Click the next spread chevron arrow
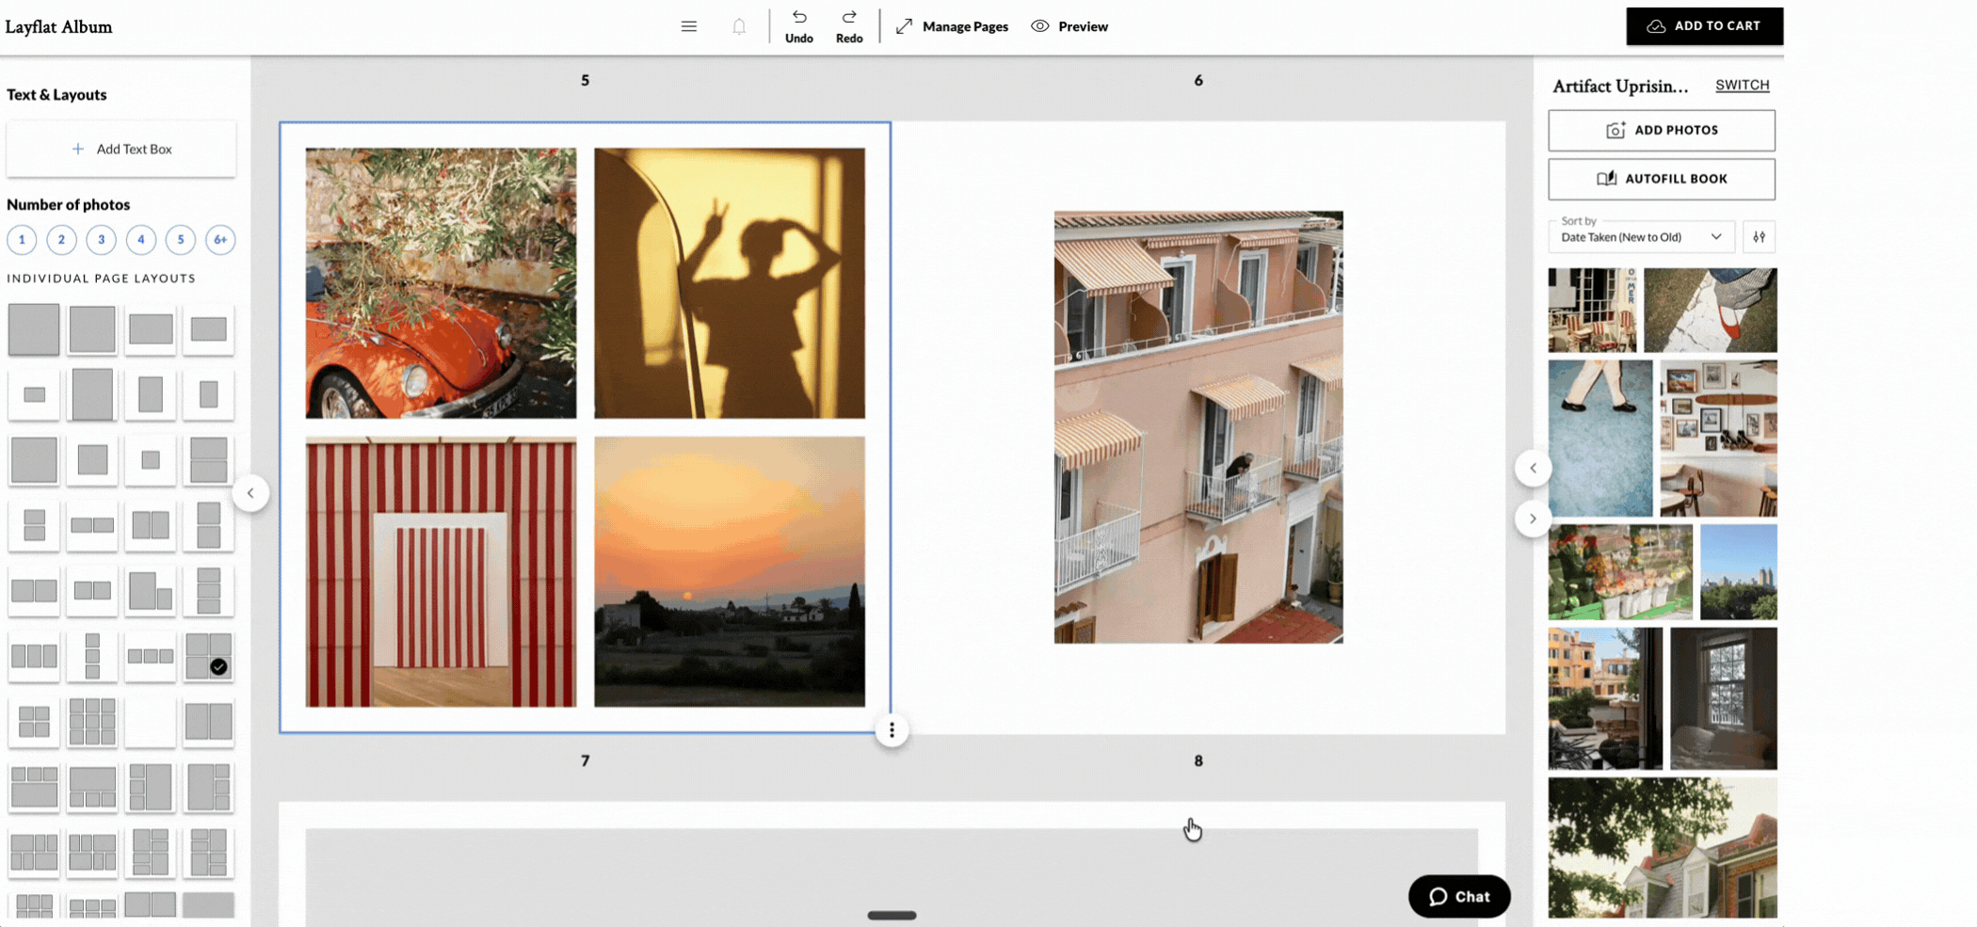1977x927 pixels. pos(1533,518)
